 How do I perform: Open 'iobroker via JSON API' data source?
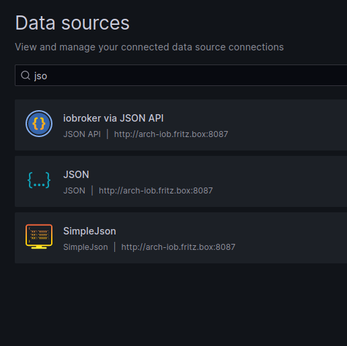click(x=113, y=118)
